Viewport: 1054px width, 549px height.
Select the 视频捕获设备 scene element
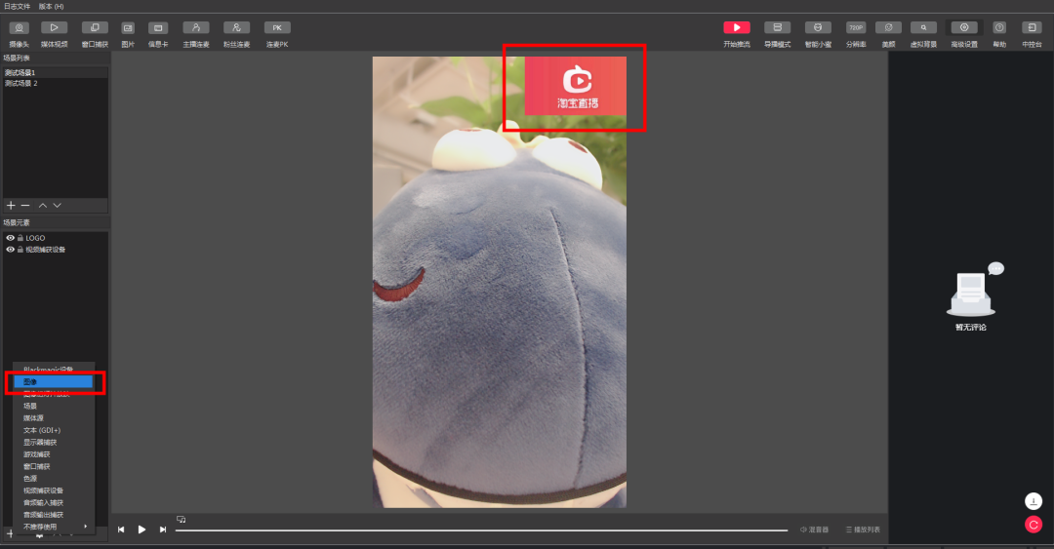coord(46,250)
